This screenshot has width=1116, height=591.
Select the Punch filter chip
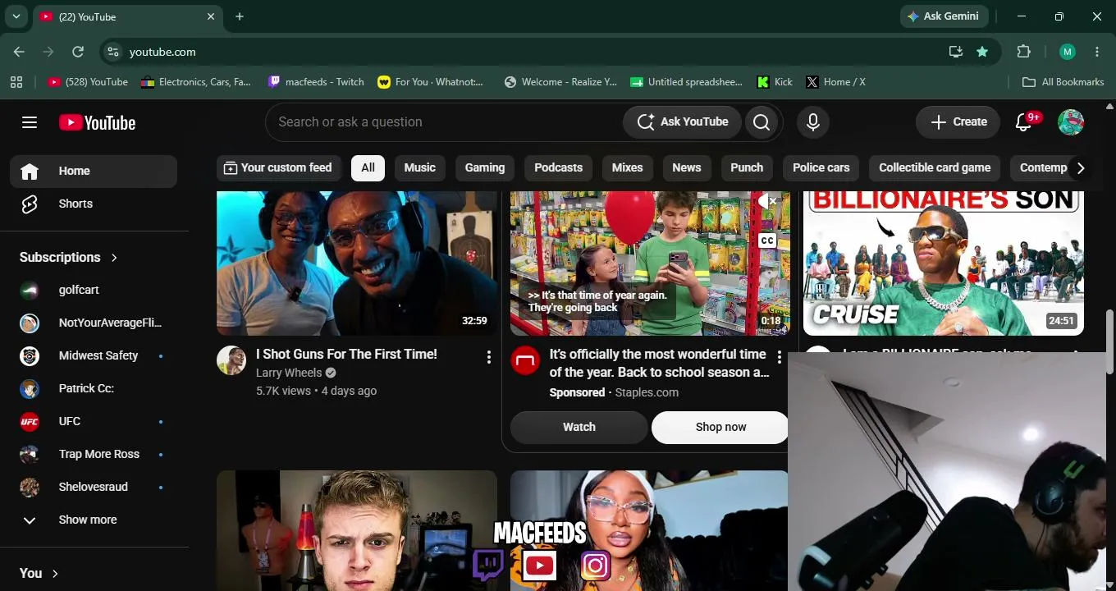(x=747, y=167)
